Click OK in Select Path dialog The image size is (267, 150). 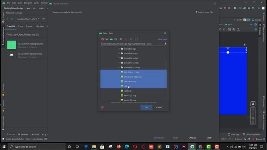(x=146, y=107)
